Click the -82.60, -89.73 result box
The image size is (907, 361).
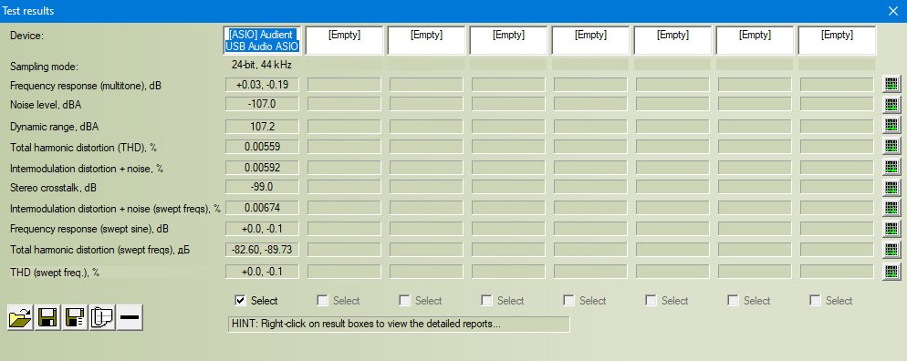(x=262, y=250)
